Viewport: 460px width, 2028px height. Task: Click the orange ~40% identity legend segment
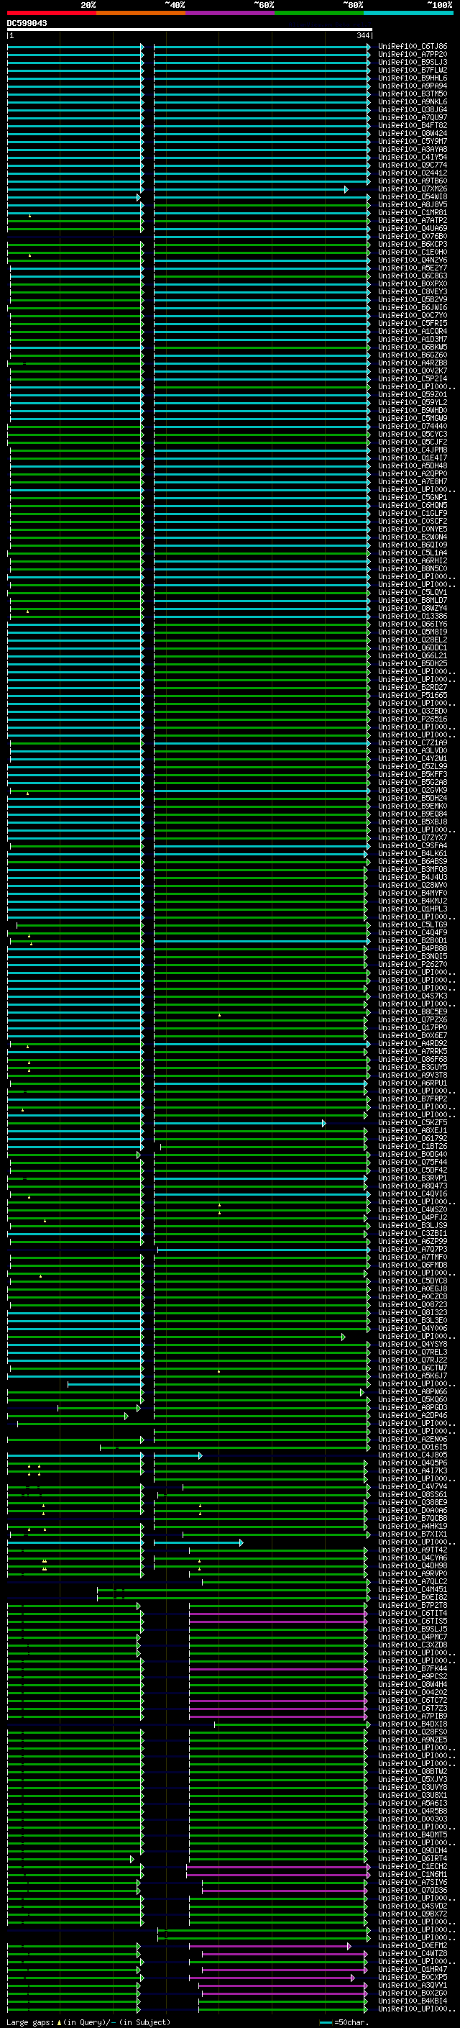point(141,13)
